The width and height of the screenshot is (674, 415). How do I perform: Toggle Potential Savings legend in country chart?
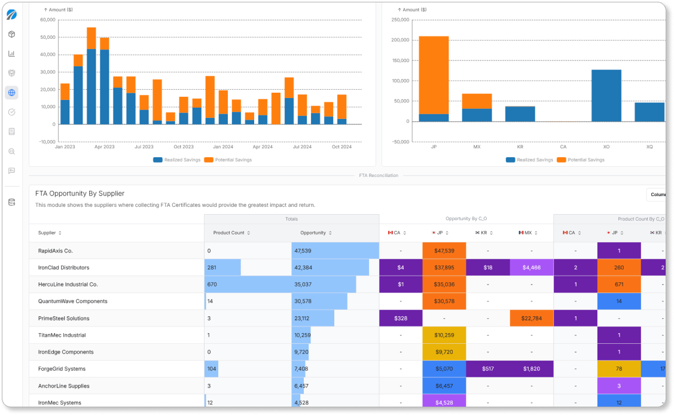tap(581, 160)
